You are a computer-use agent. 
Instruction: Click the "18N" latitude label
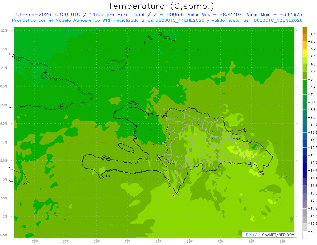4,179
